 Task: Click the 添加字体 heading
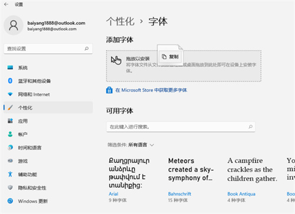point(120,40)
